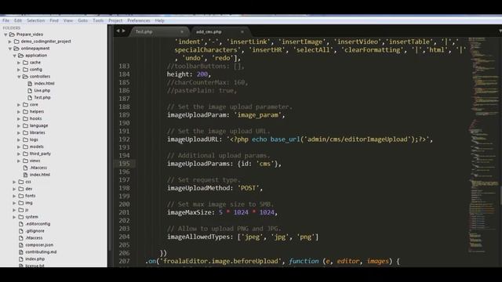Click the fonts folder icon
This screenshot has height=282, width=502.
(21, 196)
